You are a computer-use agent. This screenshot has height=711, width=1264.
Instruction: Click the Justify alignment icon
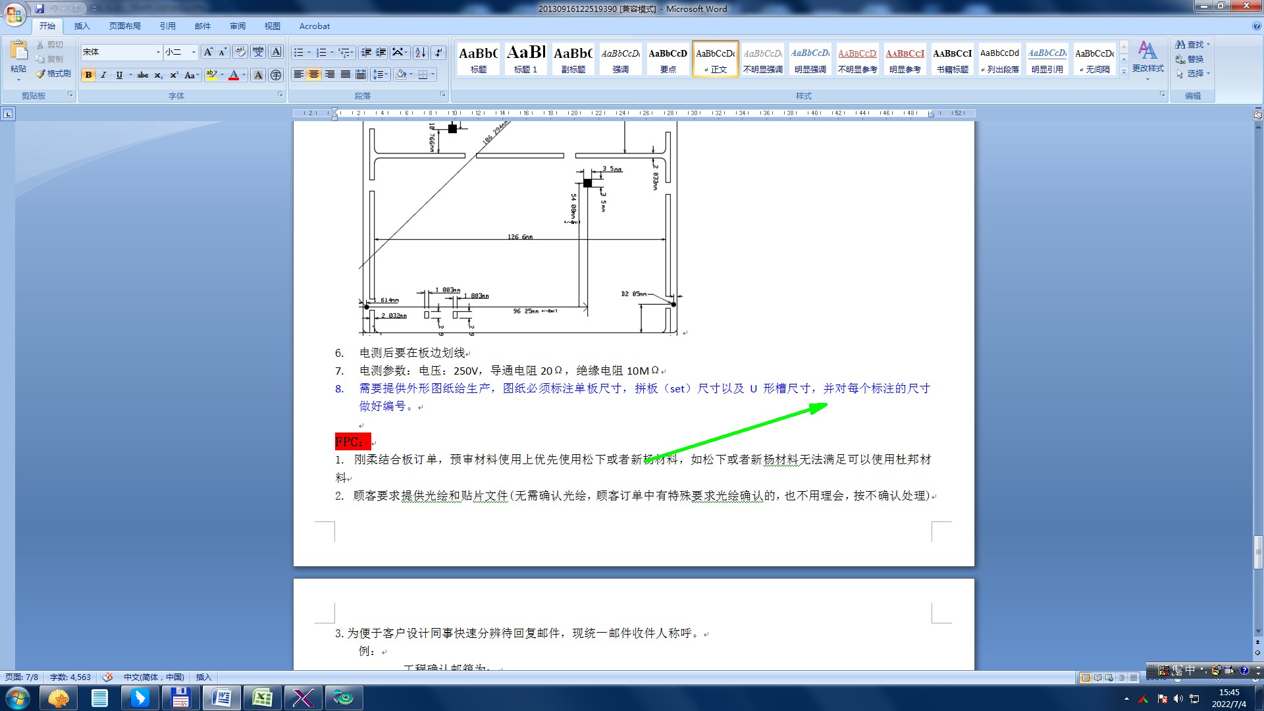(x=345, y=74)
